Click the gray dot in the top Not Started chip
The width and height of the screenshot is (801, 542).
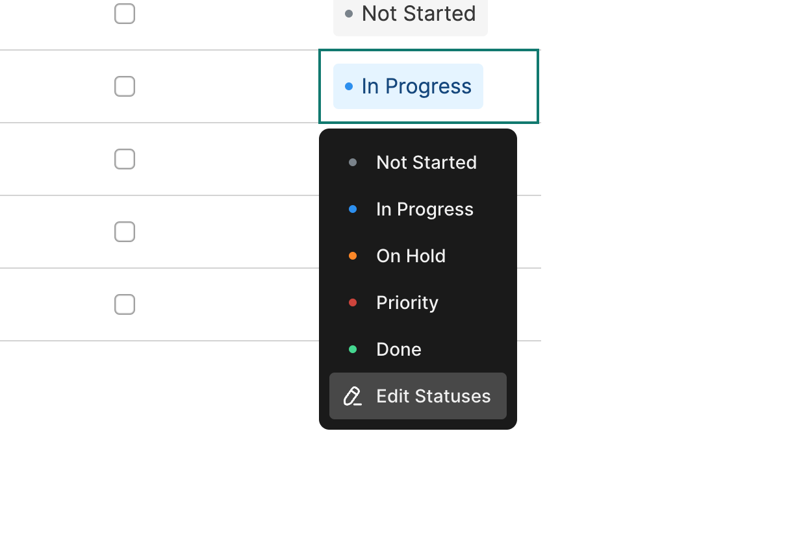click(349, 14)
